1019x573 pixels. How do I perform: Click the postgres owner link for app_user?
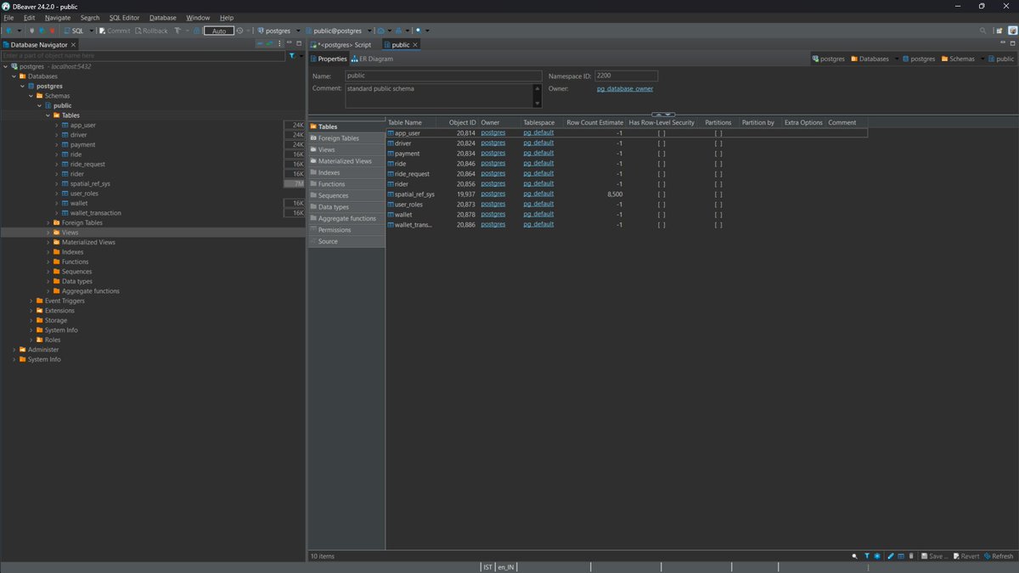[493, 133]
